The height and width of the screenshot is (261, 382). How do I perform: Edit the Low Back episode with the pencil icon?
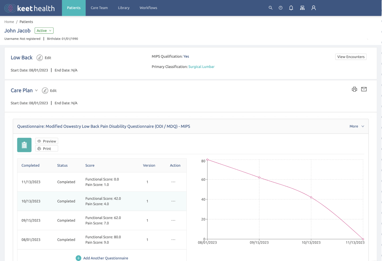(39, 57)
